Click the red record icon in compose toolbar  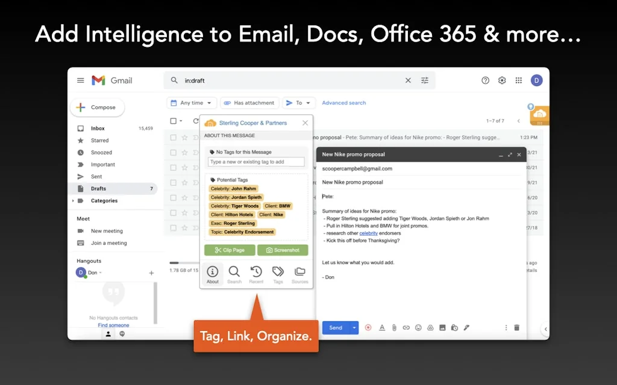pos(368,328)
